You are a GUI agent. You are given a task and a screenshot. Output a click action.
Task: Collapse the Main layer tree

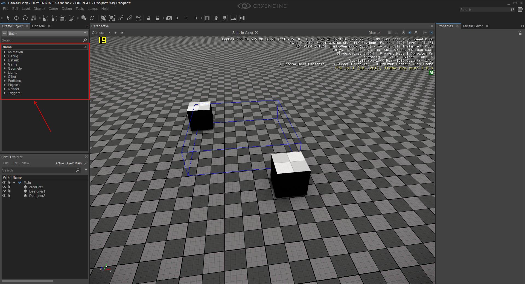click(x=14, y=182)
